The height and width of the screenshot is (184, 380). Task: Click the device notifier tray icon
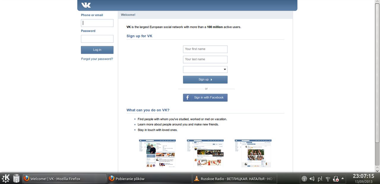(x=336, y=179)
